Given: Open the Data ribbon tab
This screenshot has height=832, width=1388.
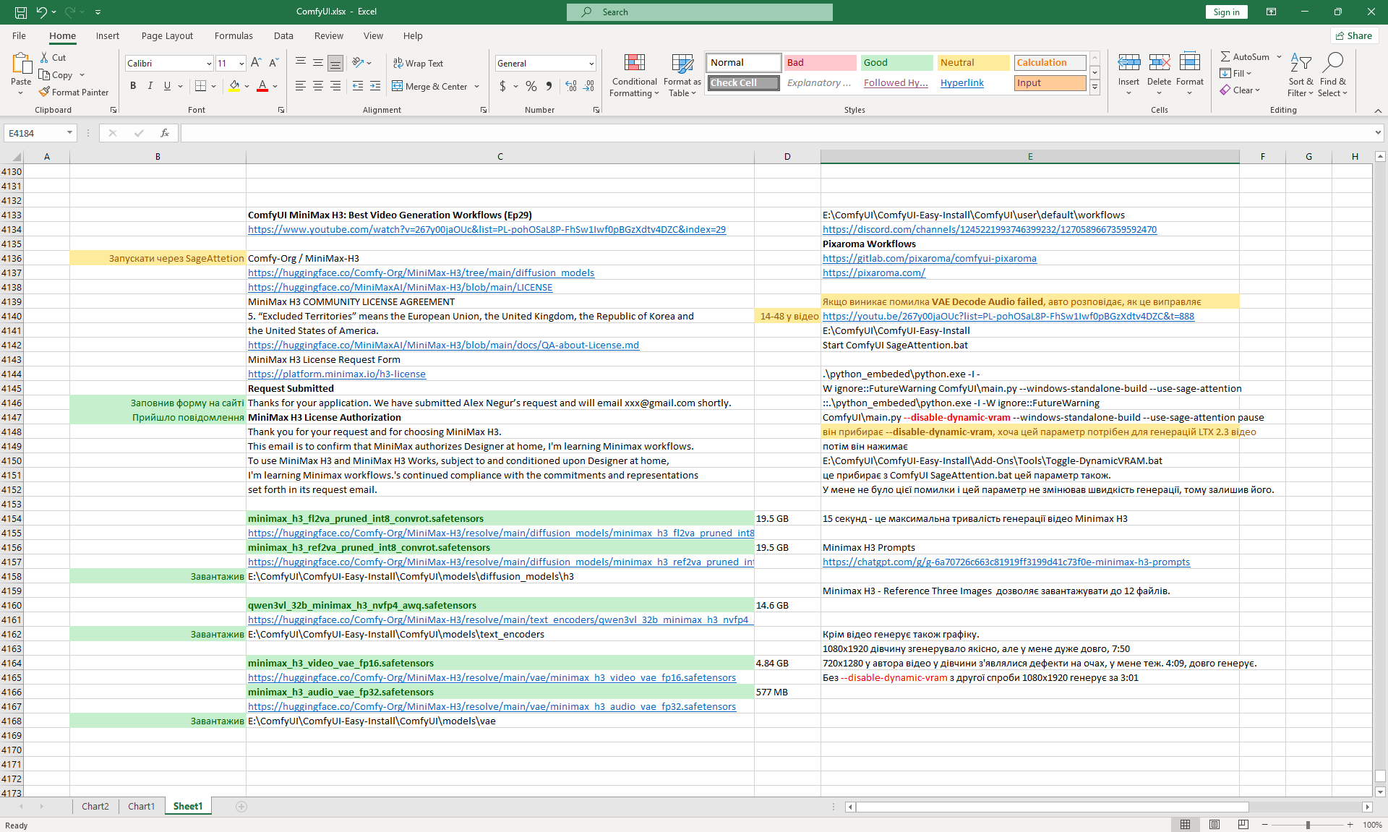Looking at the screenshot, I should coord(283,36).
